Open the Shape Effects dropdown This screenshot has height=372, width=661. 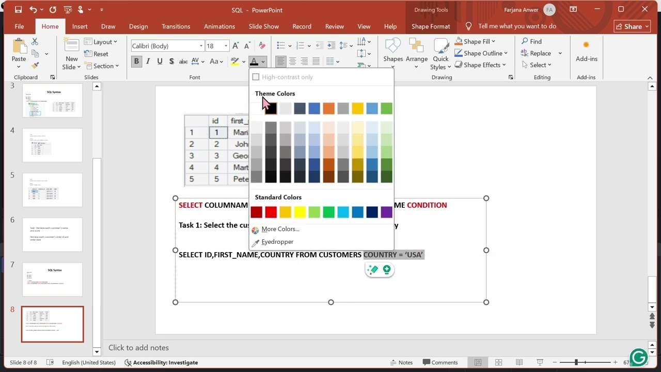[x=480, y=65]
